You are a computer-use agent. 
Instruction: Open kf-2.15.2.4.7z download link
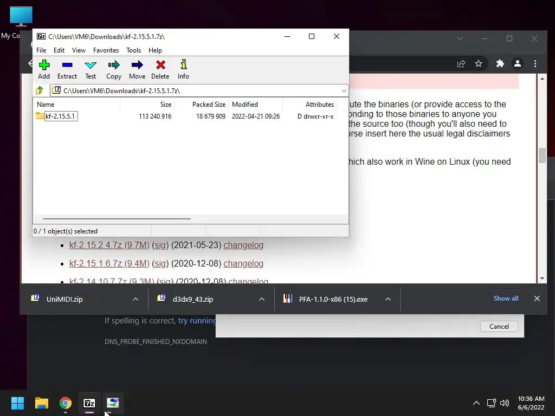(x=109, y=245)
